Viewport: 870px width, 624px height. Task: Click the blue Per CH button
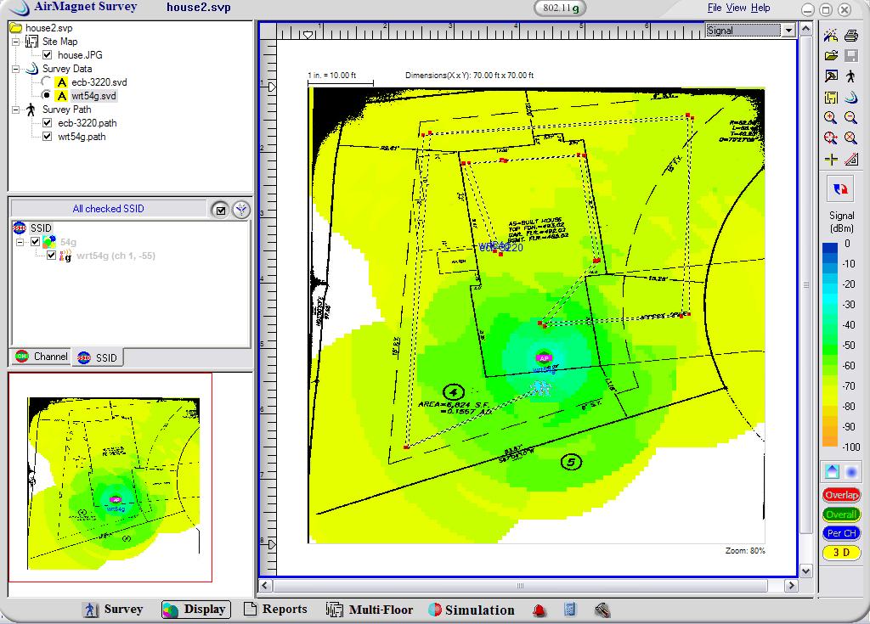pos(841,533)
